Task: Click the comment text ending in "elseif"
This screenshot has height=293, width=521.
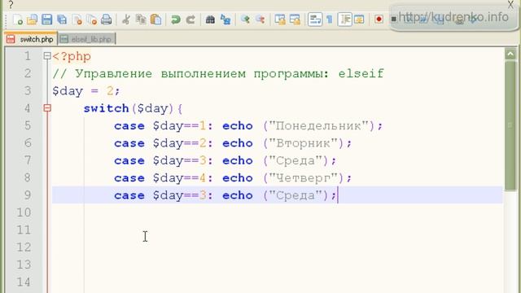Action: coord(218,73)
